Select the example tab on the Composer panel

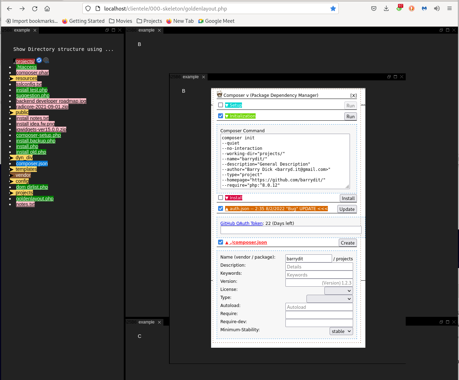190,76
